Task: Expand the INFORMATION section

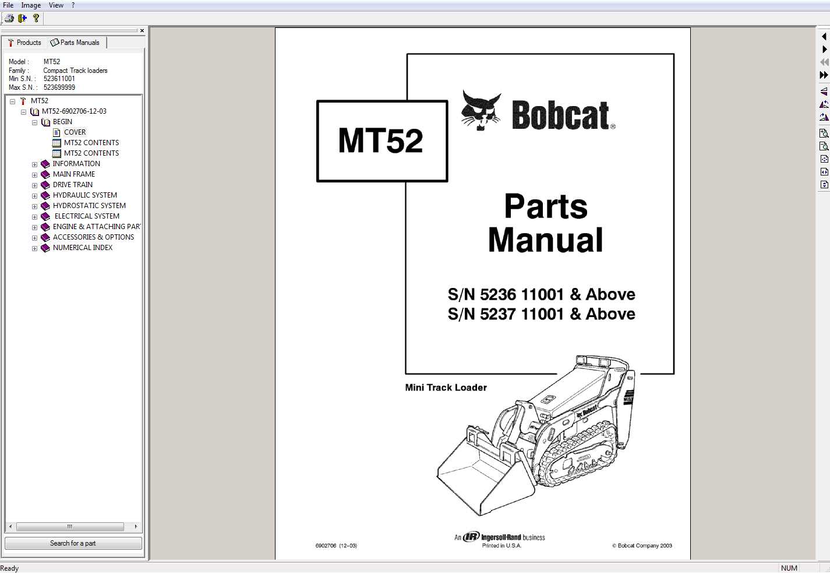Action: (34, 164)
